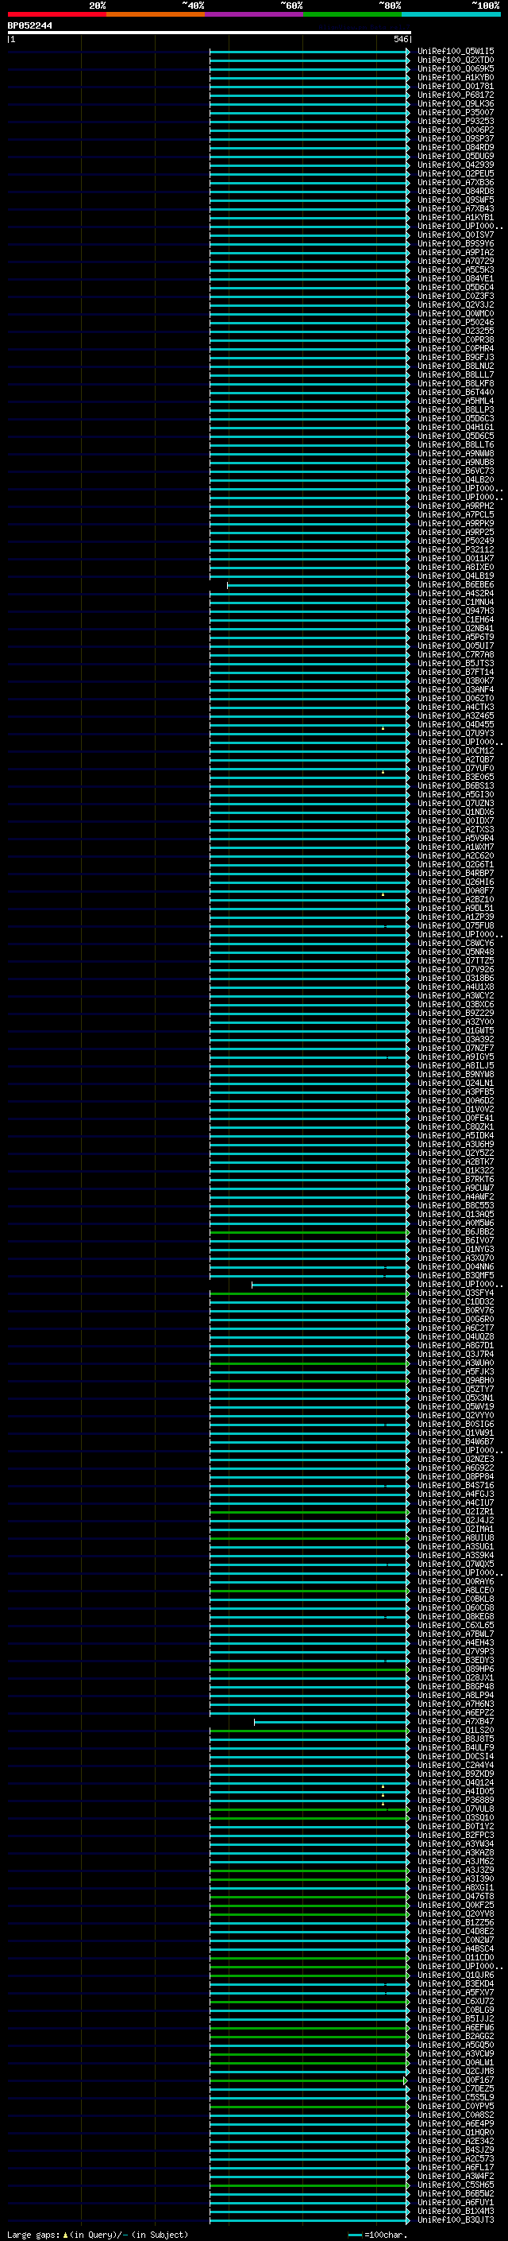The image size is (508, 2241).
Task: Select the UniRef100_A6C2T7 label
Action: (455, 1328)
